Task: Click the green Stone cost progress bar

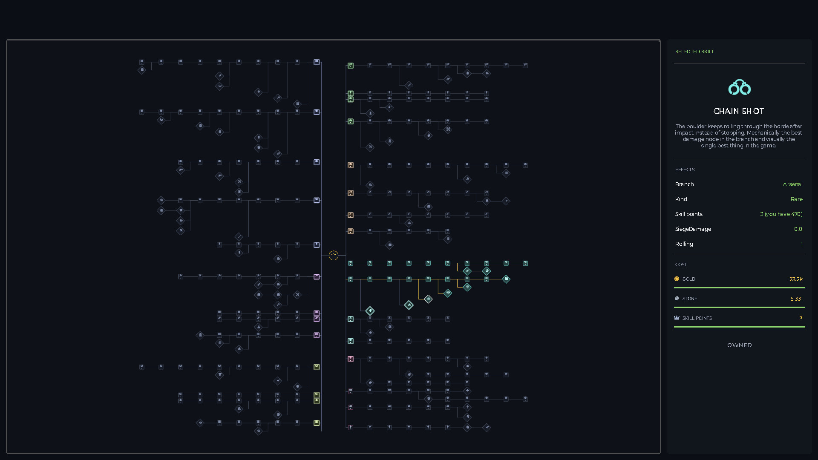Action: 740,308
